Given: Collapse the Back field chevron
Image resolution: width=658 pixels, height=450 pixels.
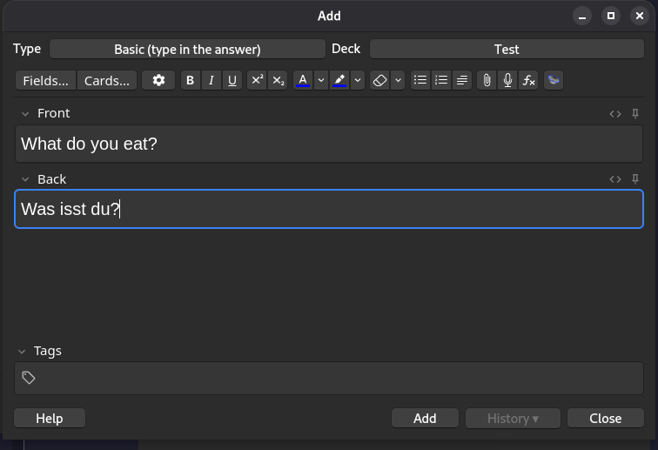Looking at the screenshot, I should click(25, 179).
